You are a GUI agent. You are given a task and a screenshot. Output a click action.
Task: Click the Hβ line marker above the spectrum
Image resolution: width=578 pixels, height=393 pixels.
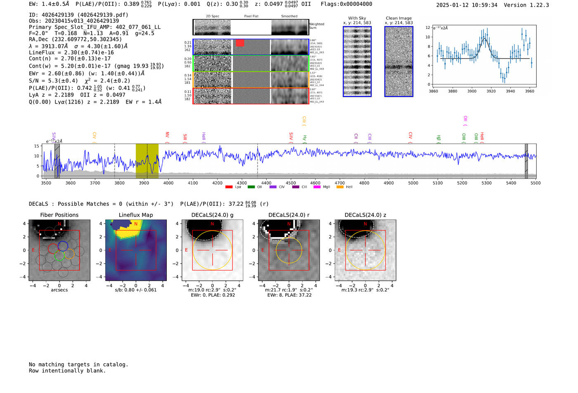[438, 139]
